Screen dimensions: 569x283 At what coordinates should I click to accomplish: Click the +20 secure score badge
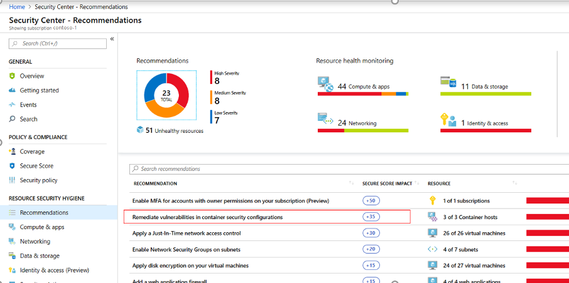coord(371,249)
